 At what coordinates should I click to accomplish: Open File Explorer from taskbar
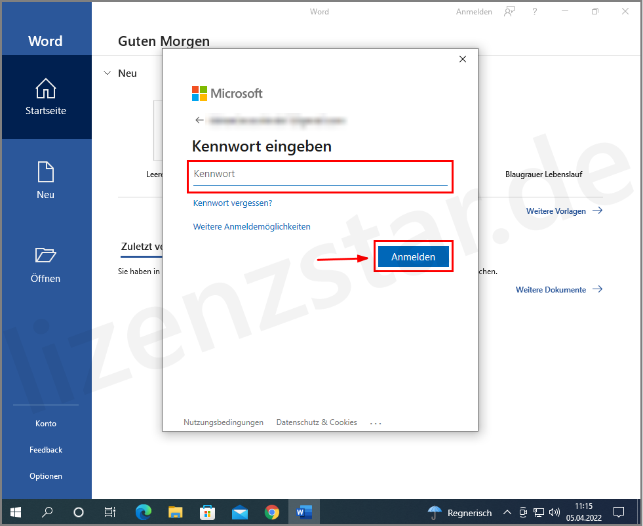pyautogui.click(x=175, y=512)
